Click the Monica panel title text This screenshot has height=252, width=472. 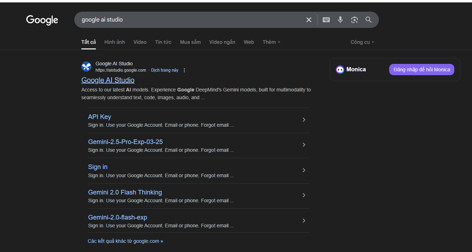(x=356, y=70)
